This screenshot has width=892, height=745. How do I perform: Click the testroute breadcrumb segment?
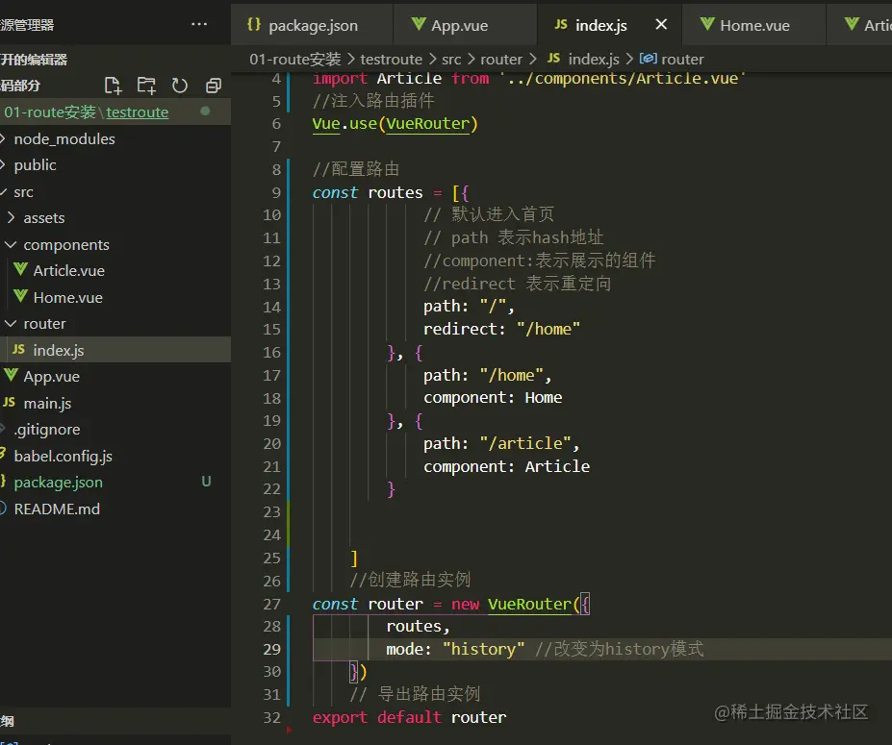pos(392,59)
